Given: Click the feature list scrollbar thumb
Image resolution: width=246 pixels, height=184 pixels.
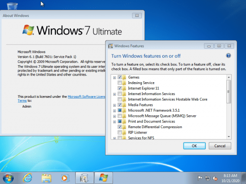Looking at the screenshot, I should 229,92.
